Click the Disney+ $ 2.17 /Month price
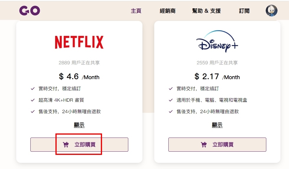289x169 pixels. click(217, 76)
